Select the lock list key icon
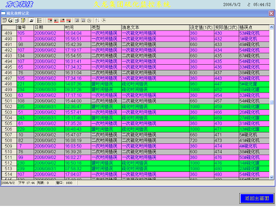Screen dimensions: 276x207 (x=23, y=21)
